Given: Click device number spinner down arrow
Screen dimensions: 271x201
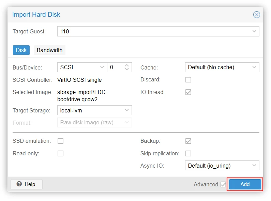Looking at the screenshot, I should click(x=127, y=69).
